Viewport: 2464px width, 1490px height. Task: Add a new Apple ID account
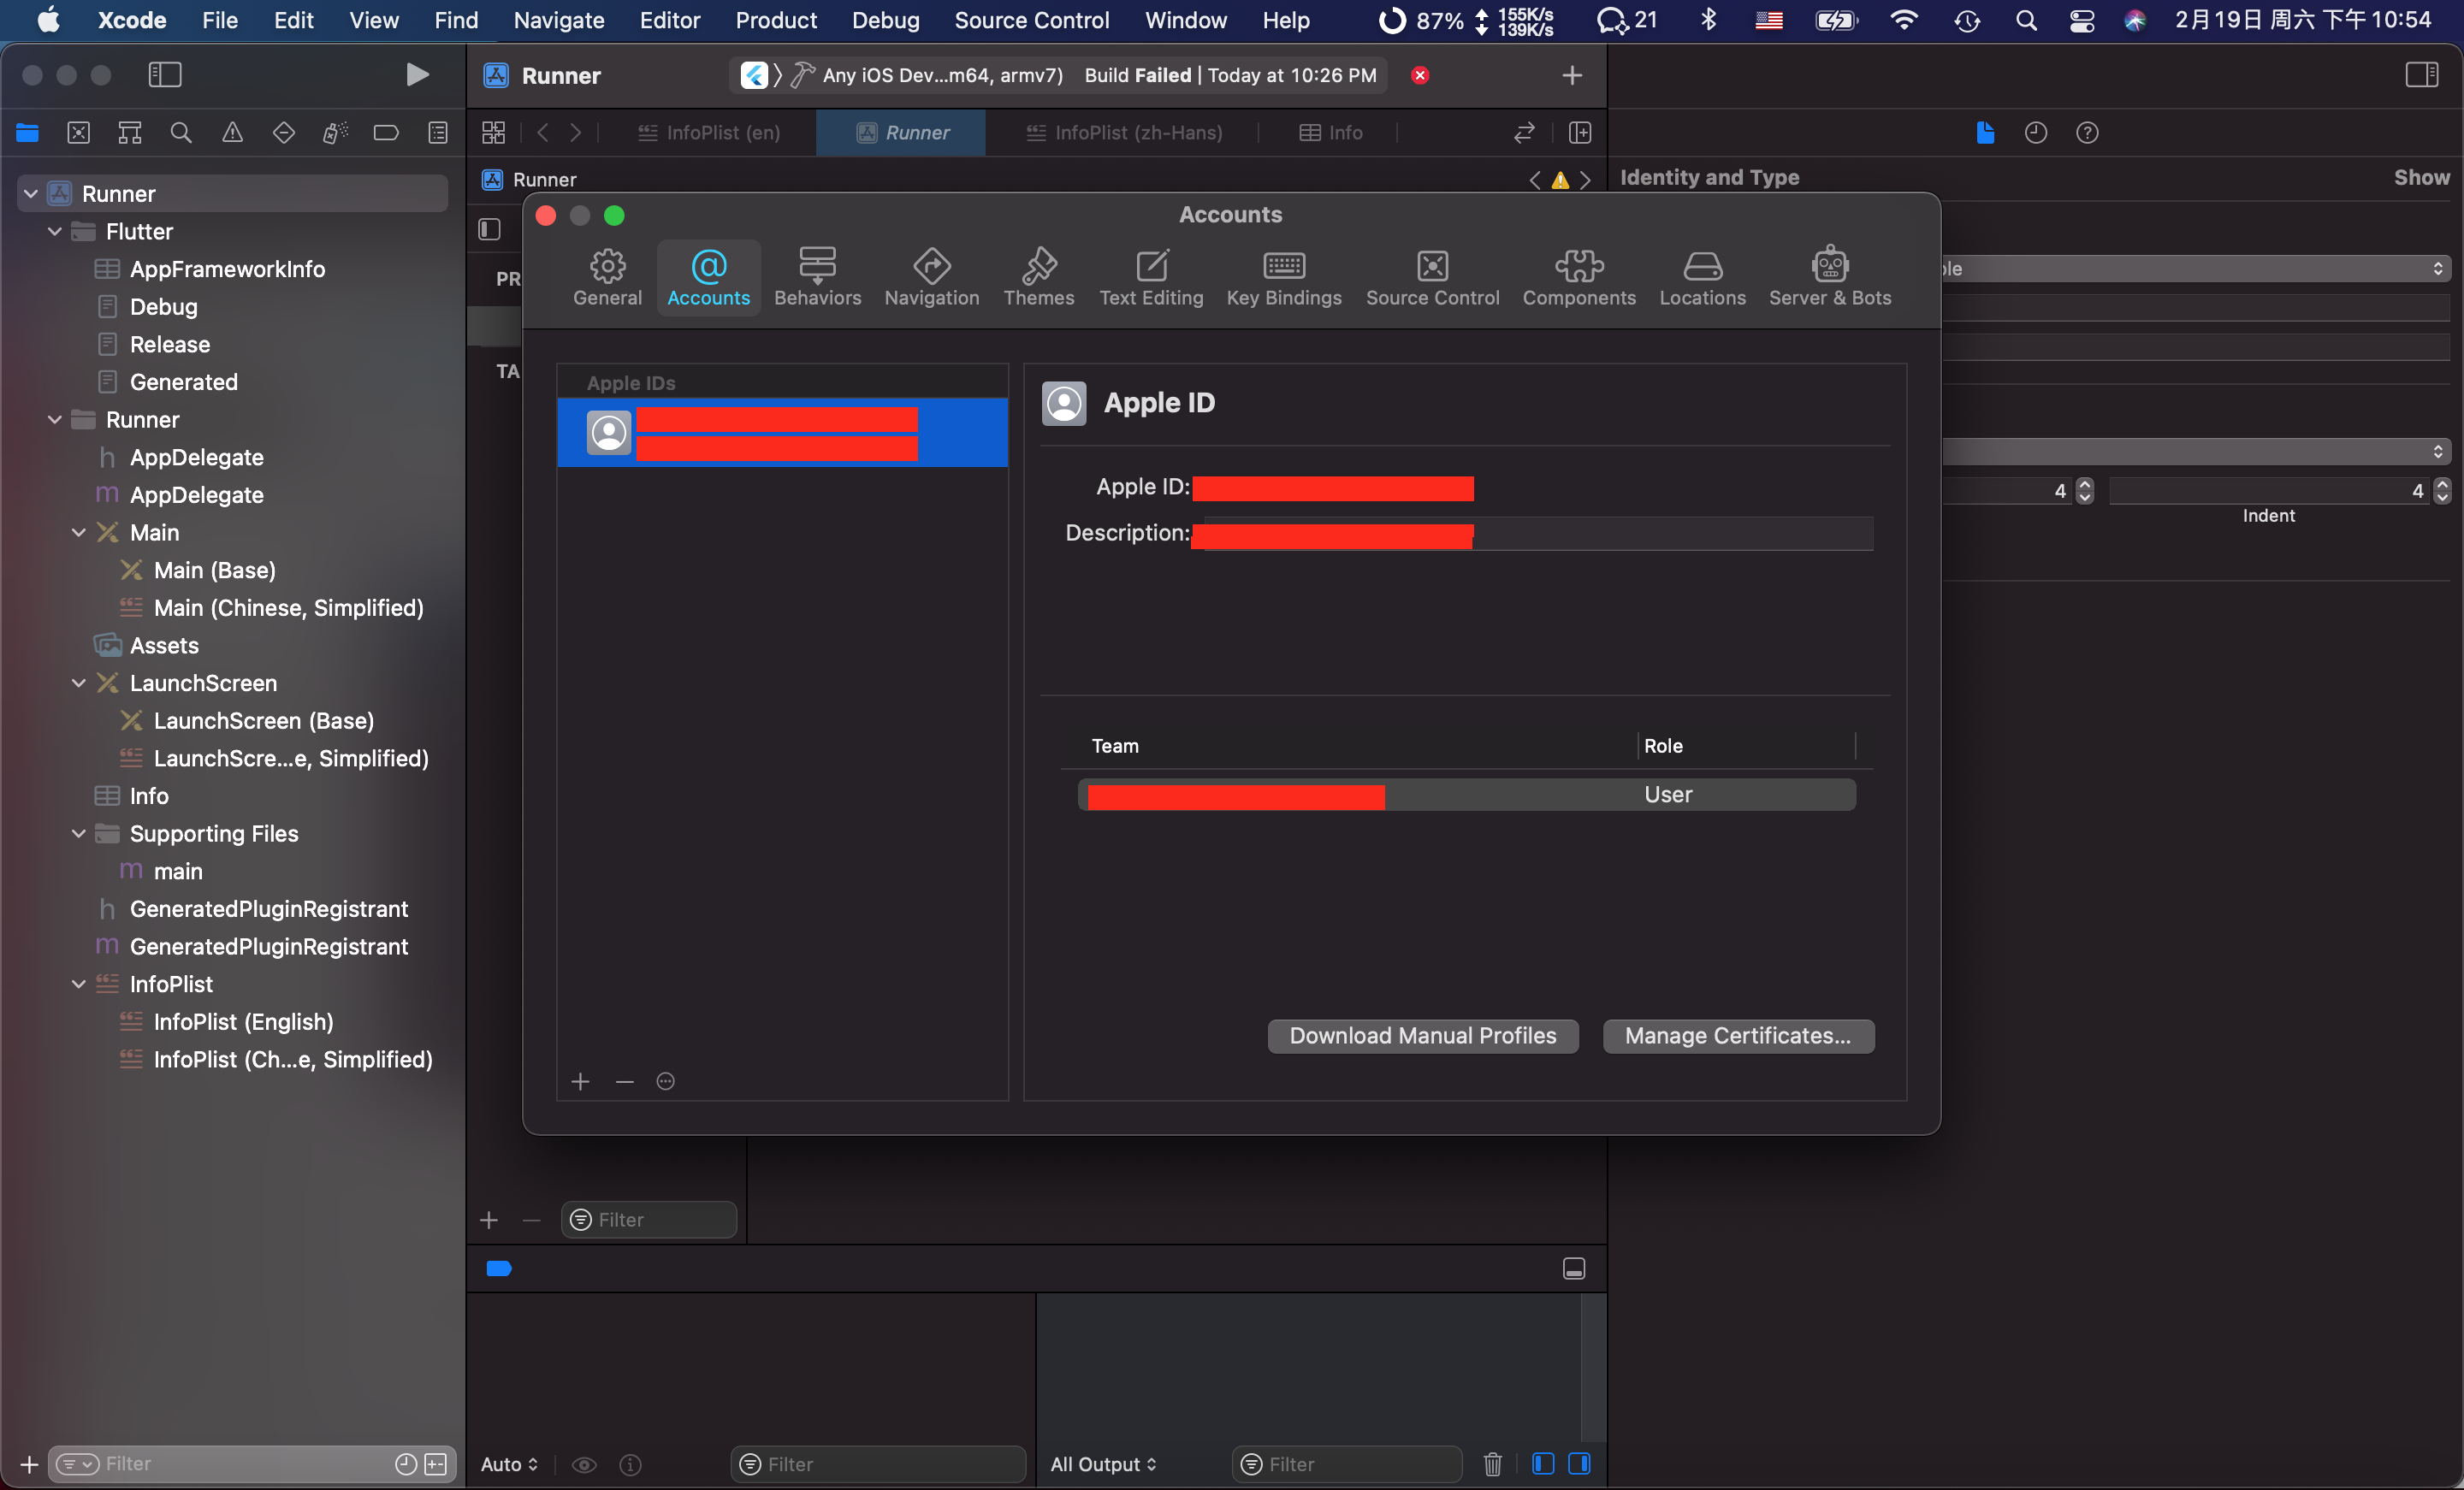tap(580, 1081)
